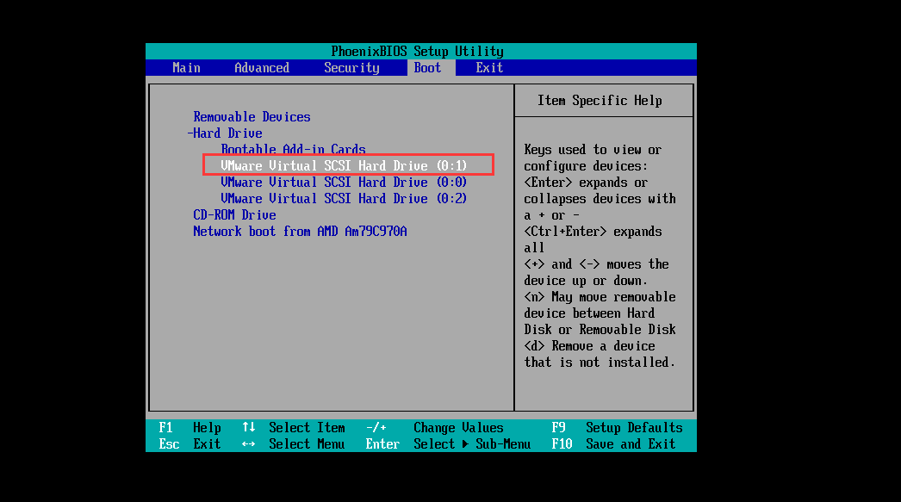The width and height of the screenshot is (901, 502).
Task: Go to the Exit tab
Action: point(489,68)
